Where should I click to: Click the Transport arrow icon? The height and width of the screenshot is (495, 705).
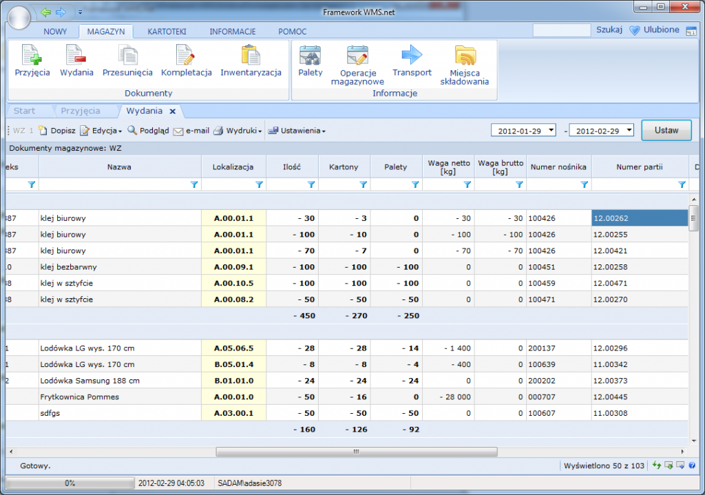point(412,55)
